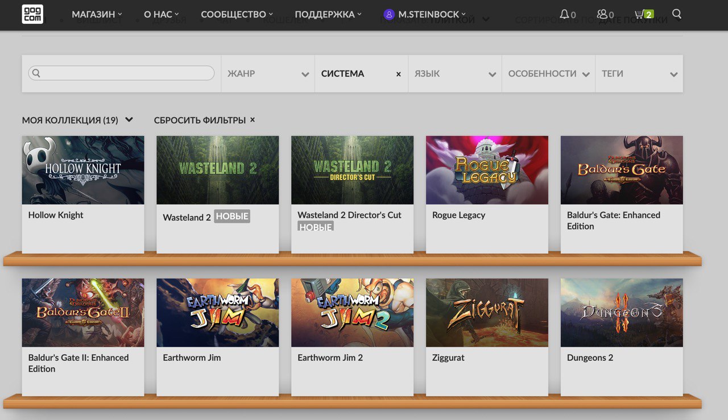Open the СИСТЕМА filter dropdown

361,74
